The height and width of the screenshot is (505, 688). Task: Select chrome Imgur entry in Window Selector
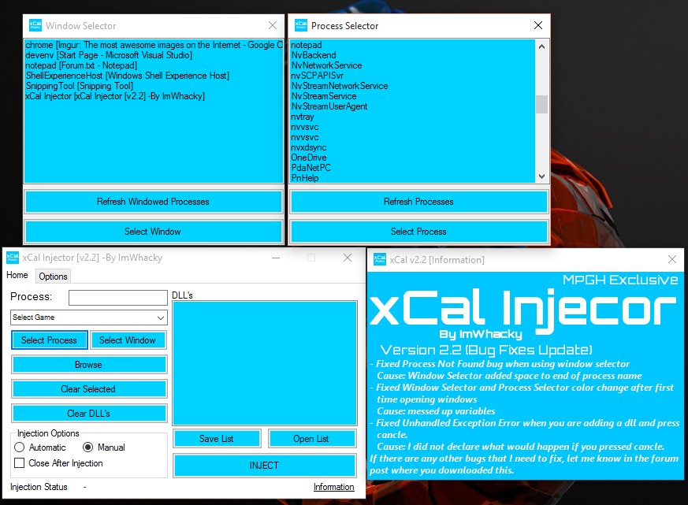click(x=154, y=45)
